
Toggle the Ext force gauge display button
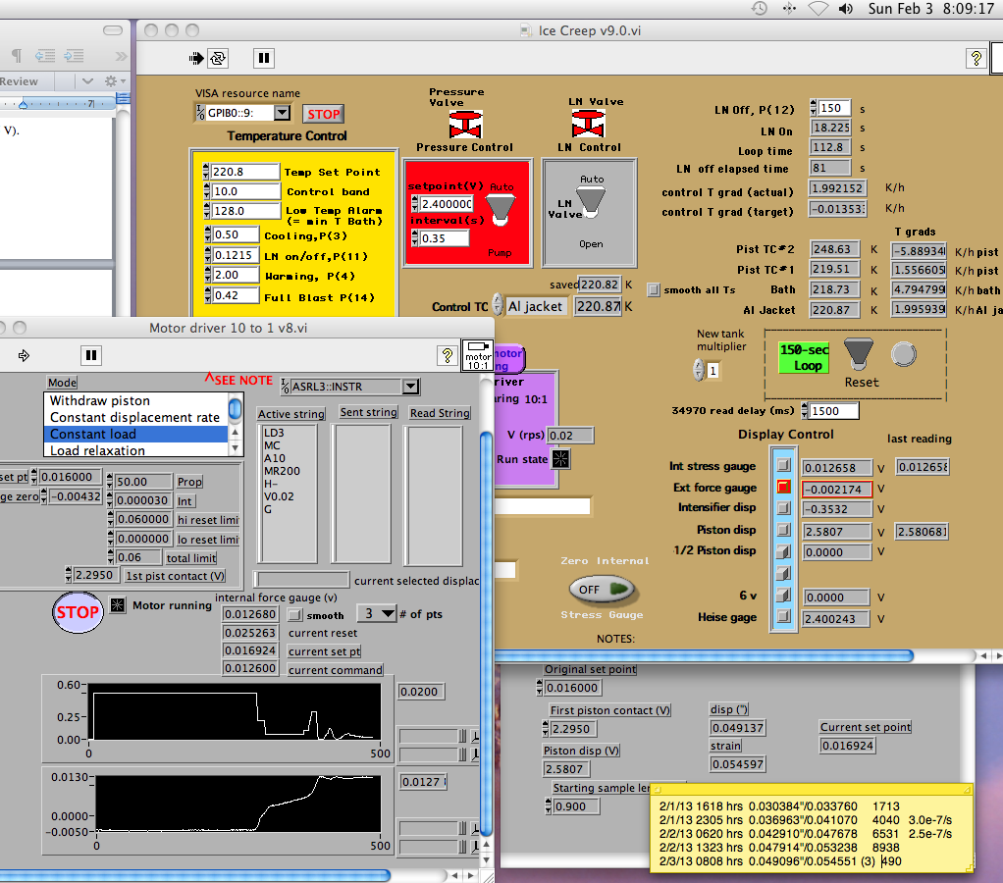click(784, 487)
